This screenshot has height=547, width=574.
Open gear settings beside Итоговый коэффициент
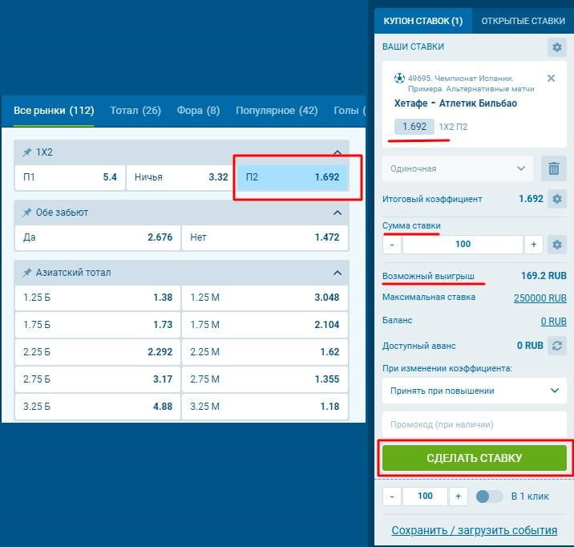(x=556, y=199)
